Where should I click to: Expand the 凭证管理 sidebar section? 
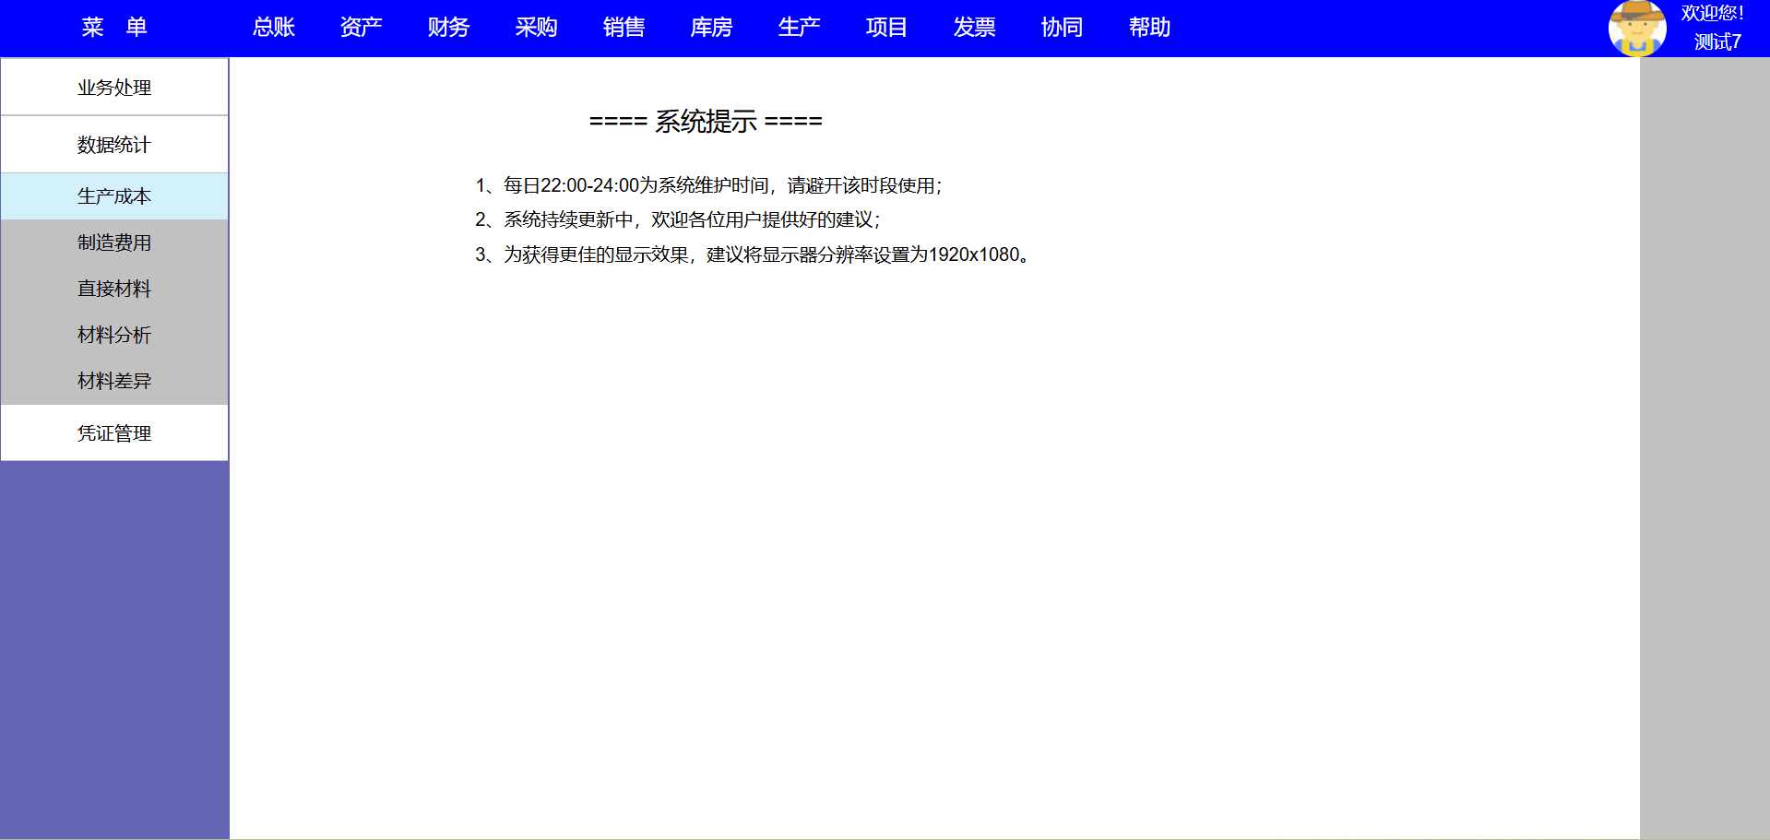114,433
